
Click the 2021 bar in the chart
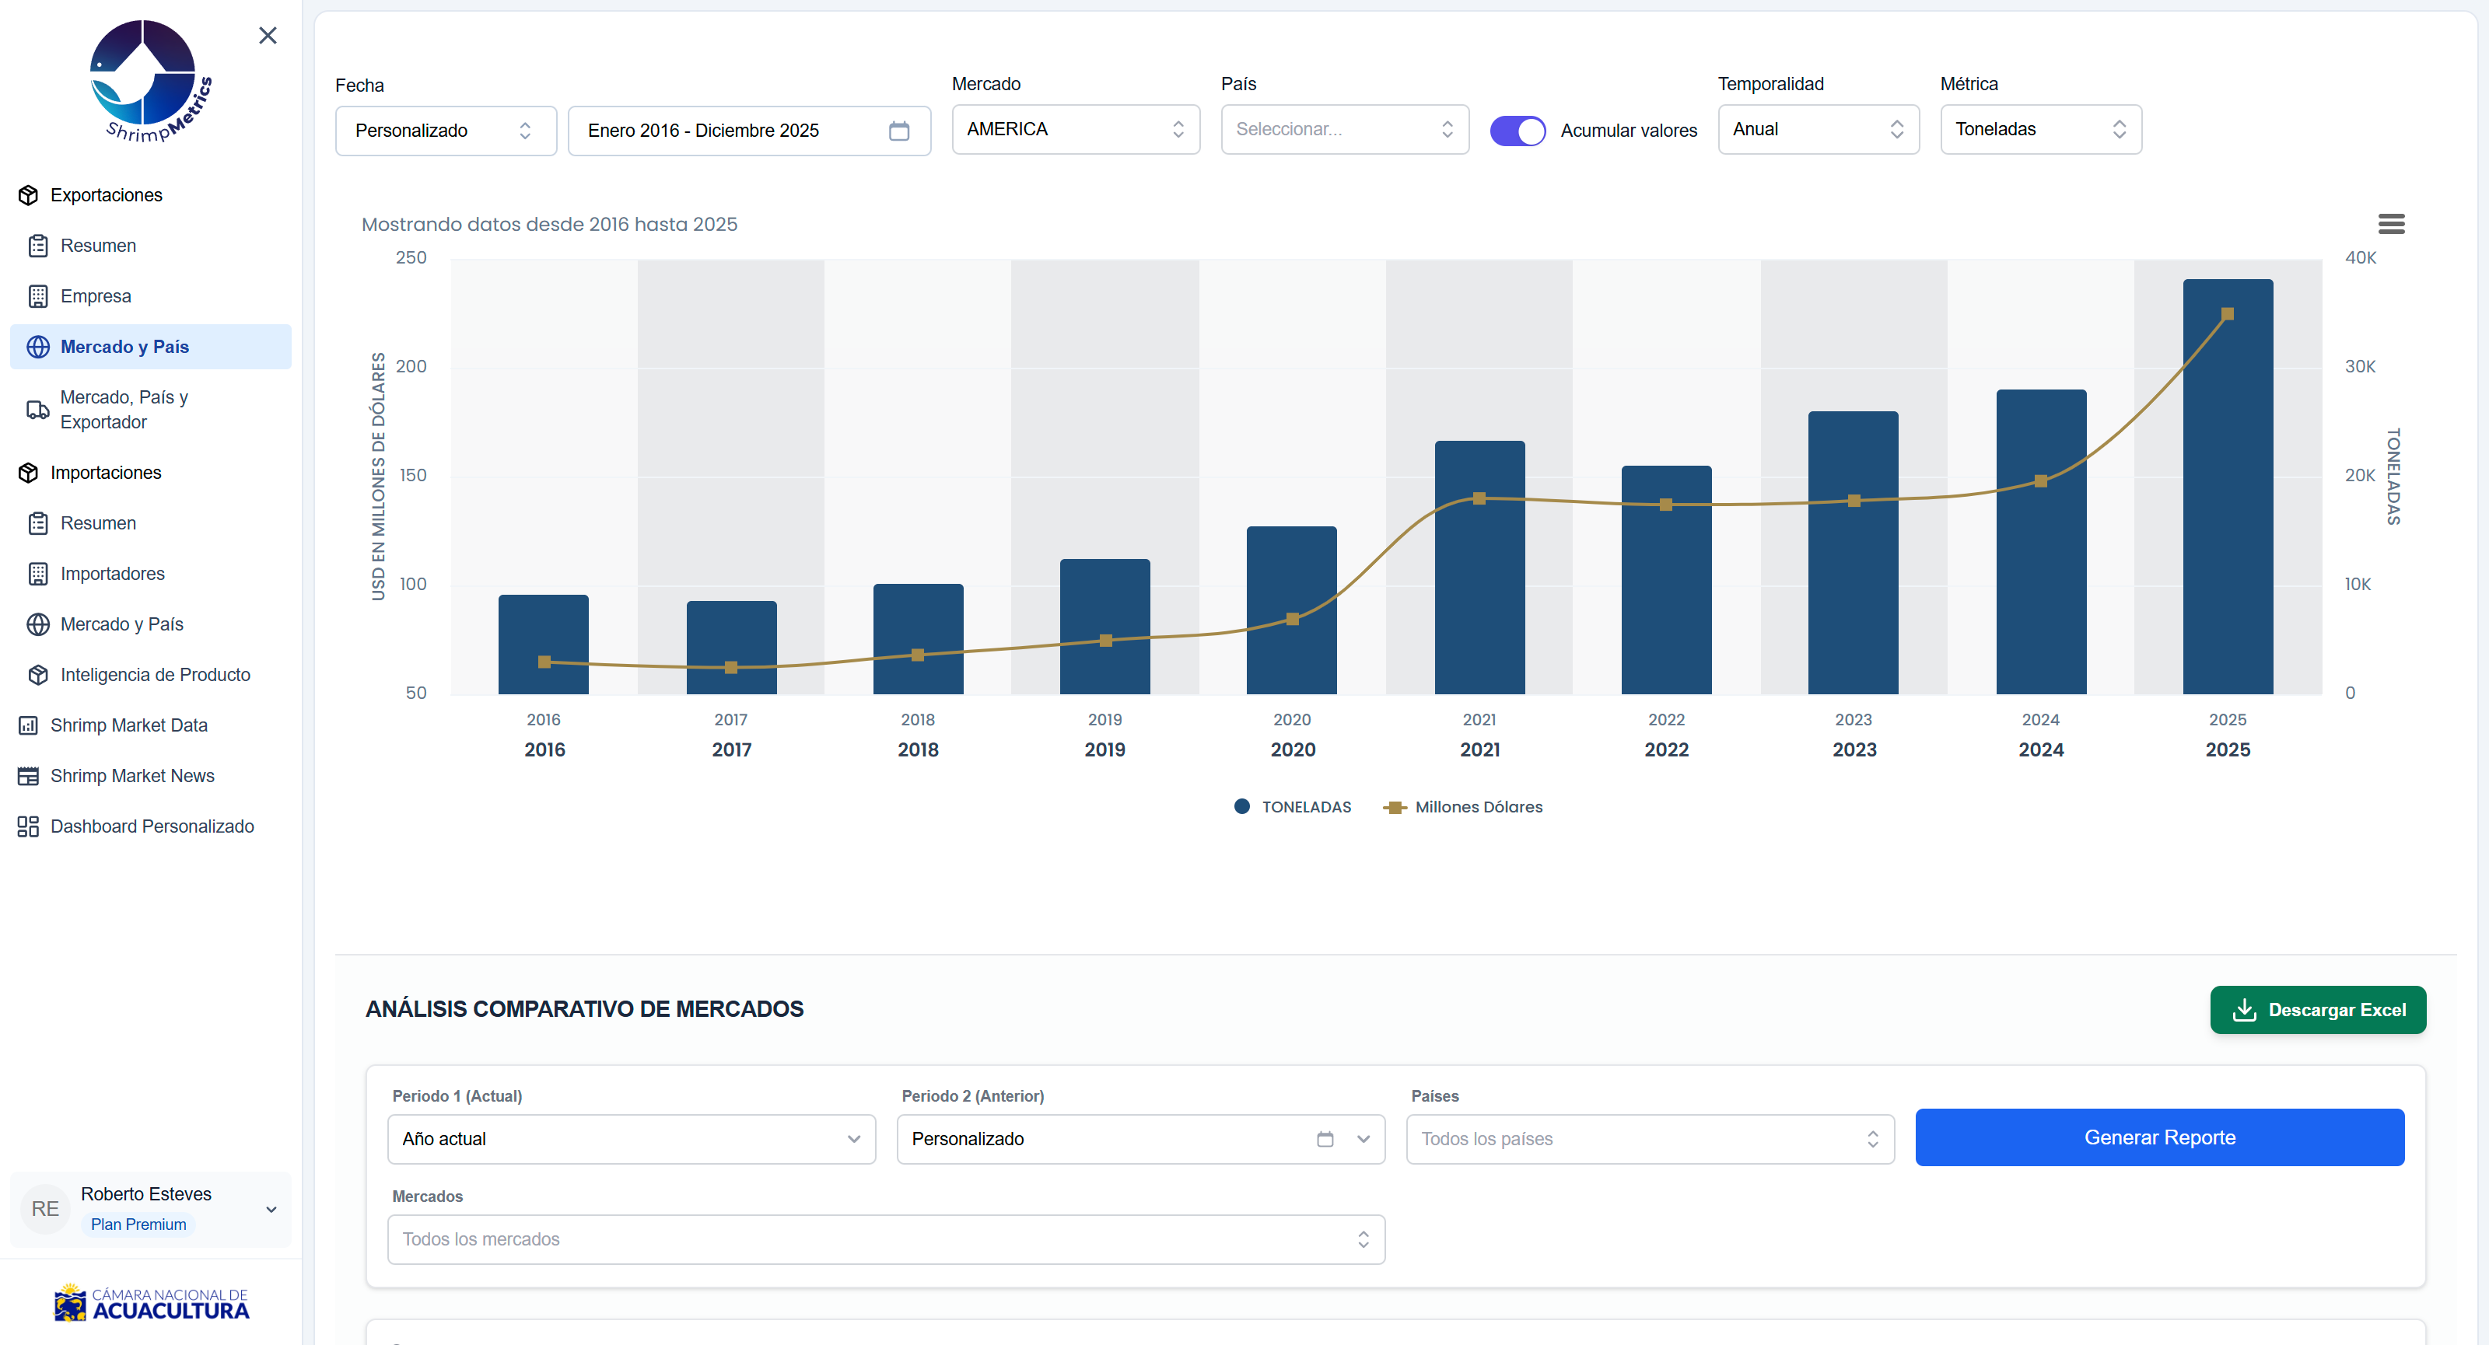click(x=1479, y=567)
